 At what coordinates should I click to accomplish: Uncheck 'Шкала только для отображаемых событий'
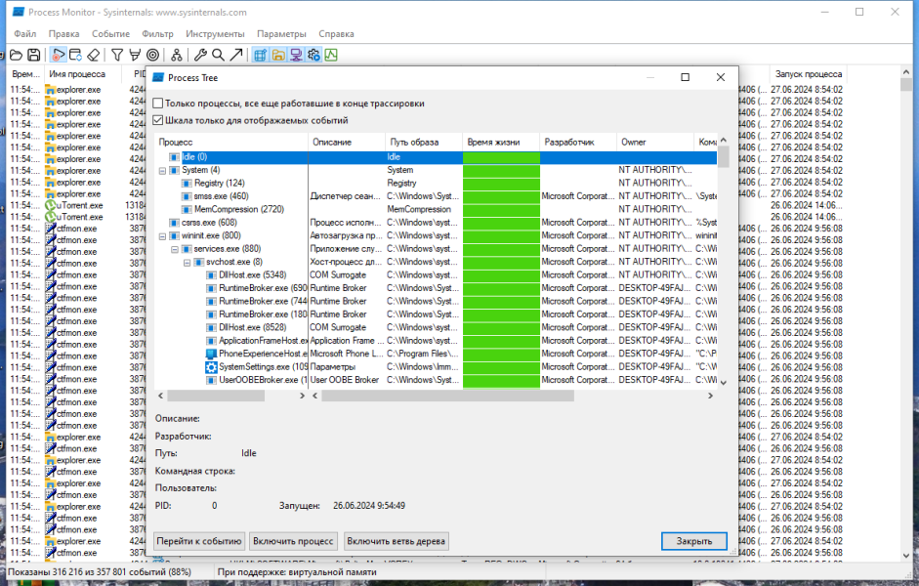tap(157, 120)
